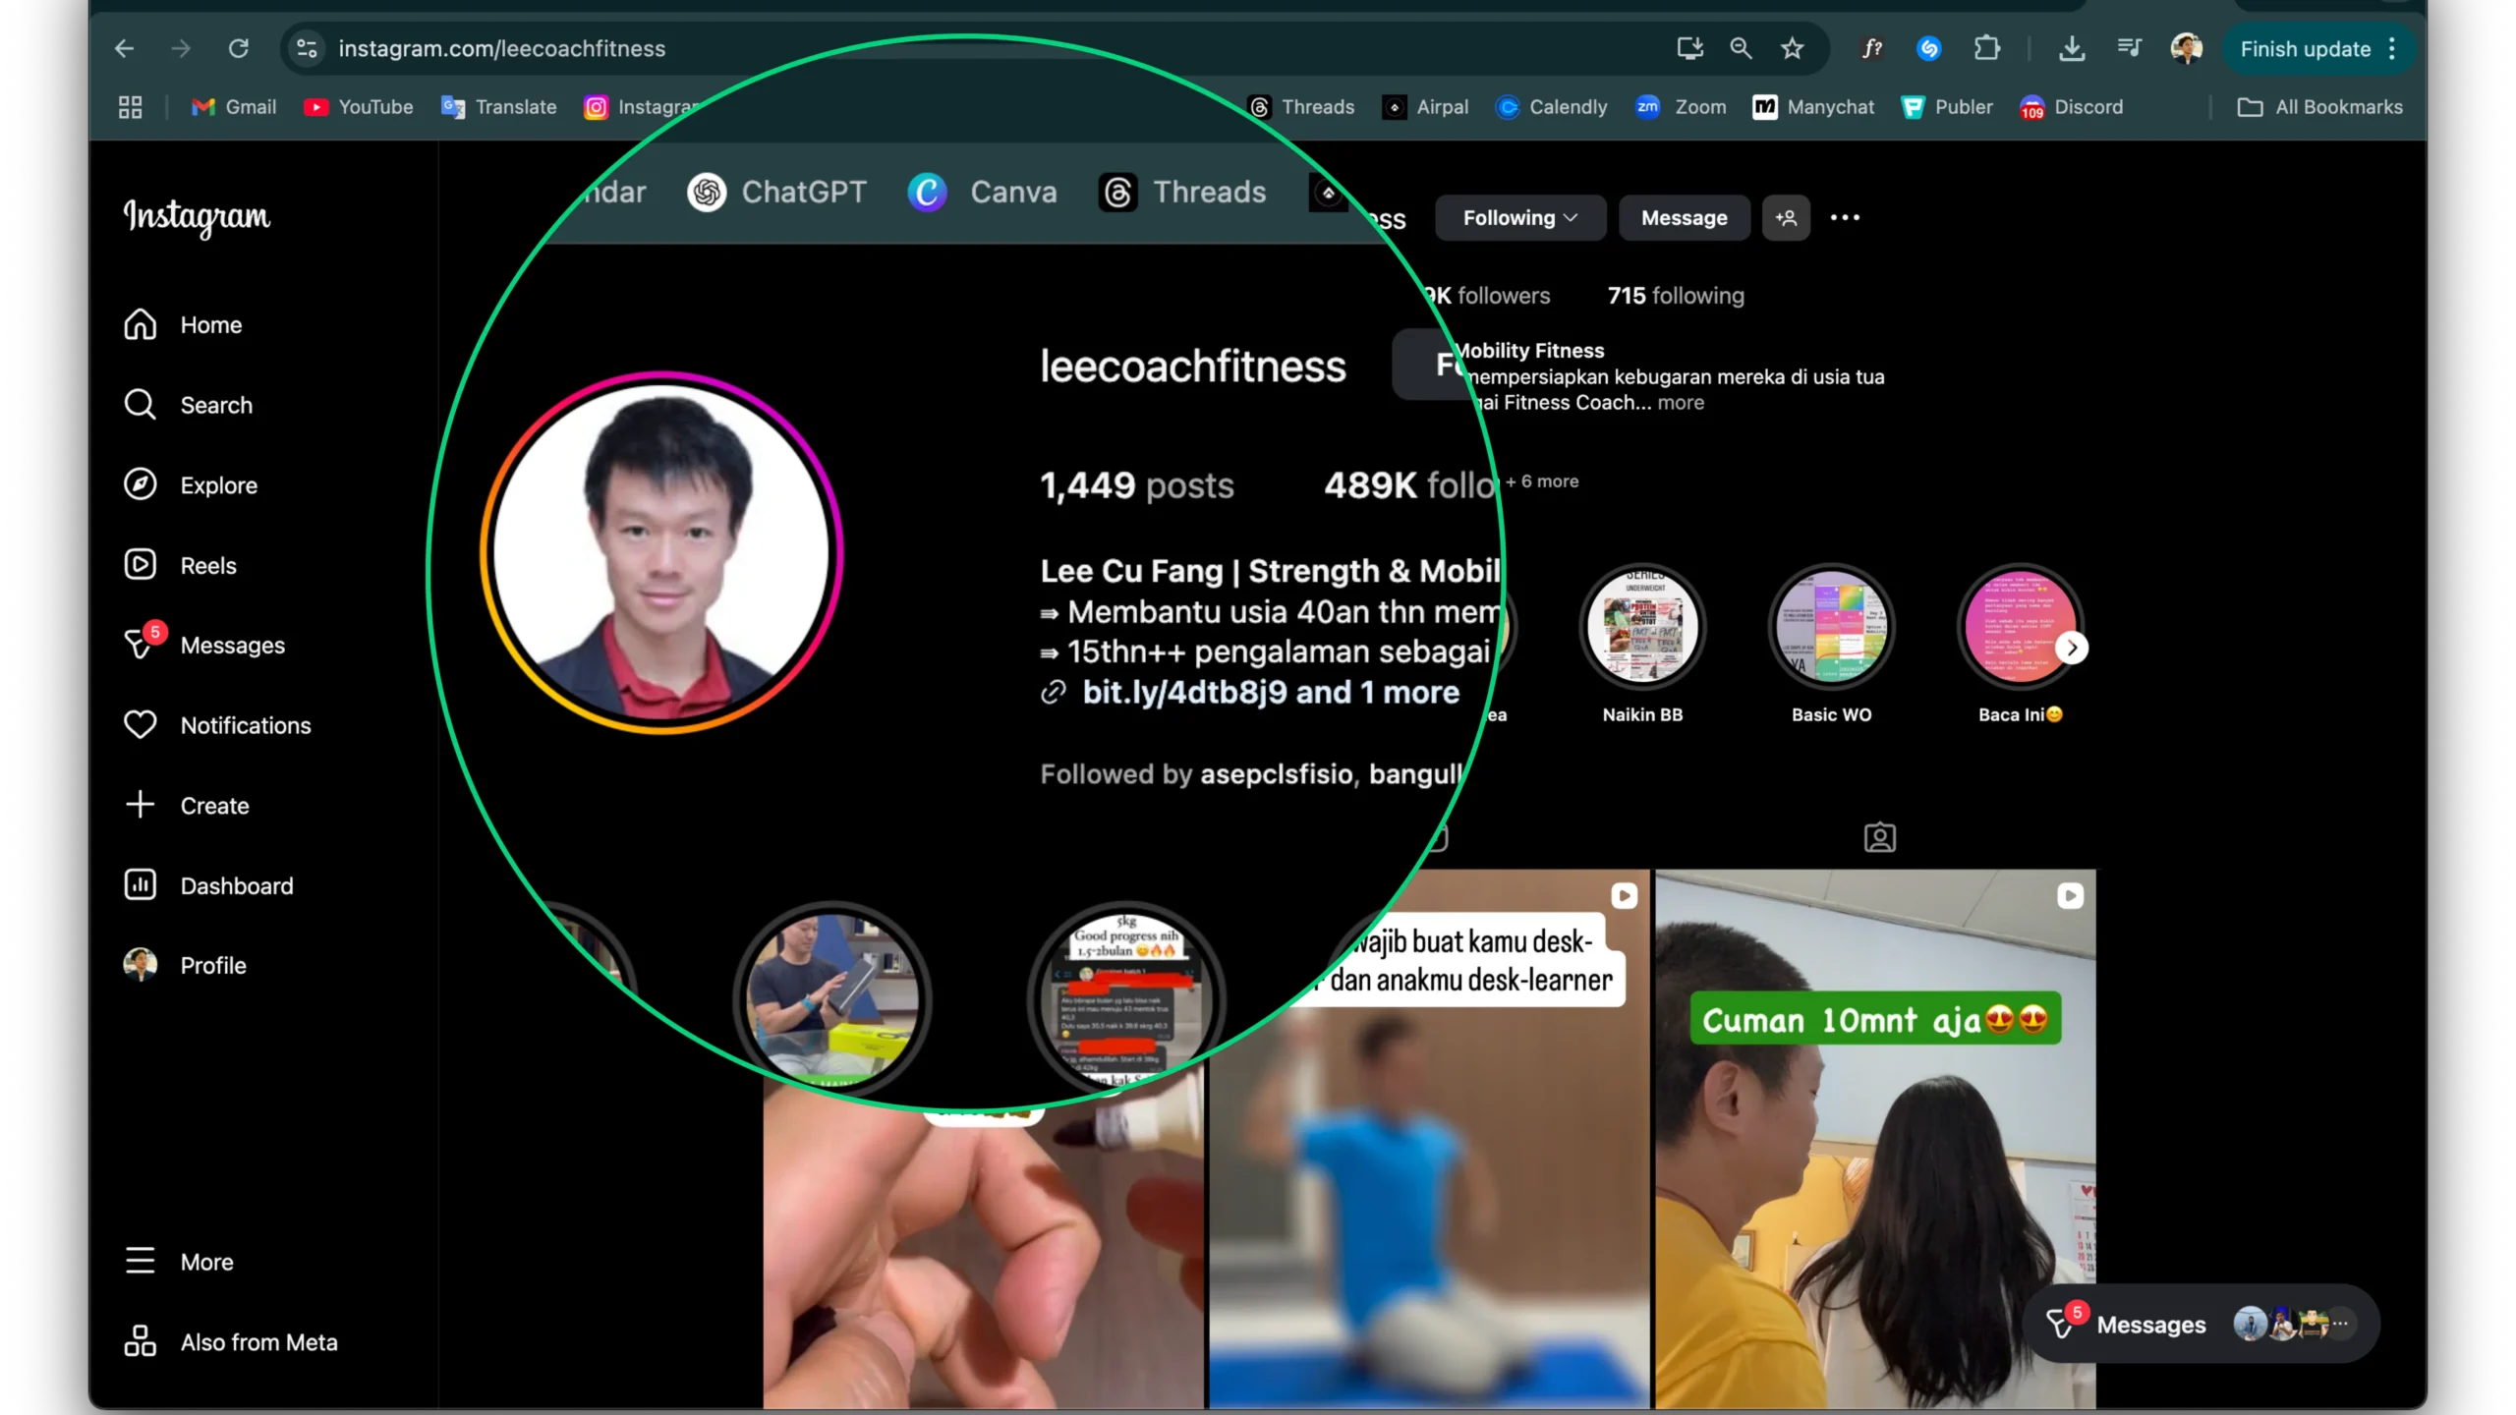
Task: Go back with the browser back arrow
Action: pos(124,48)
